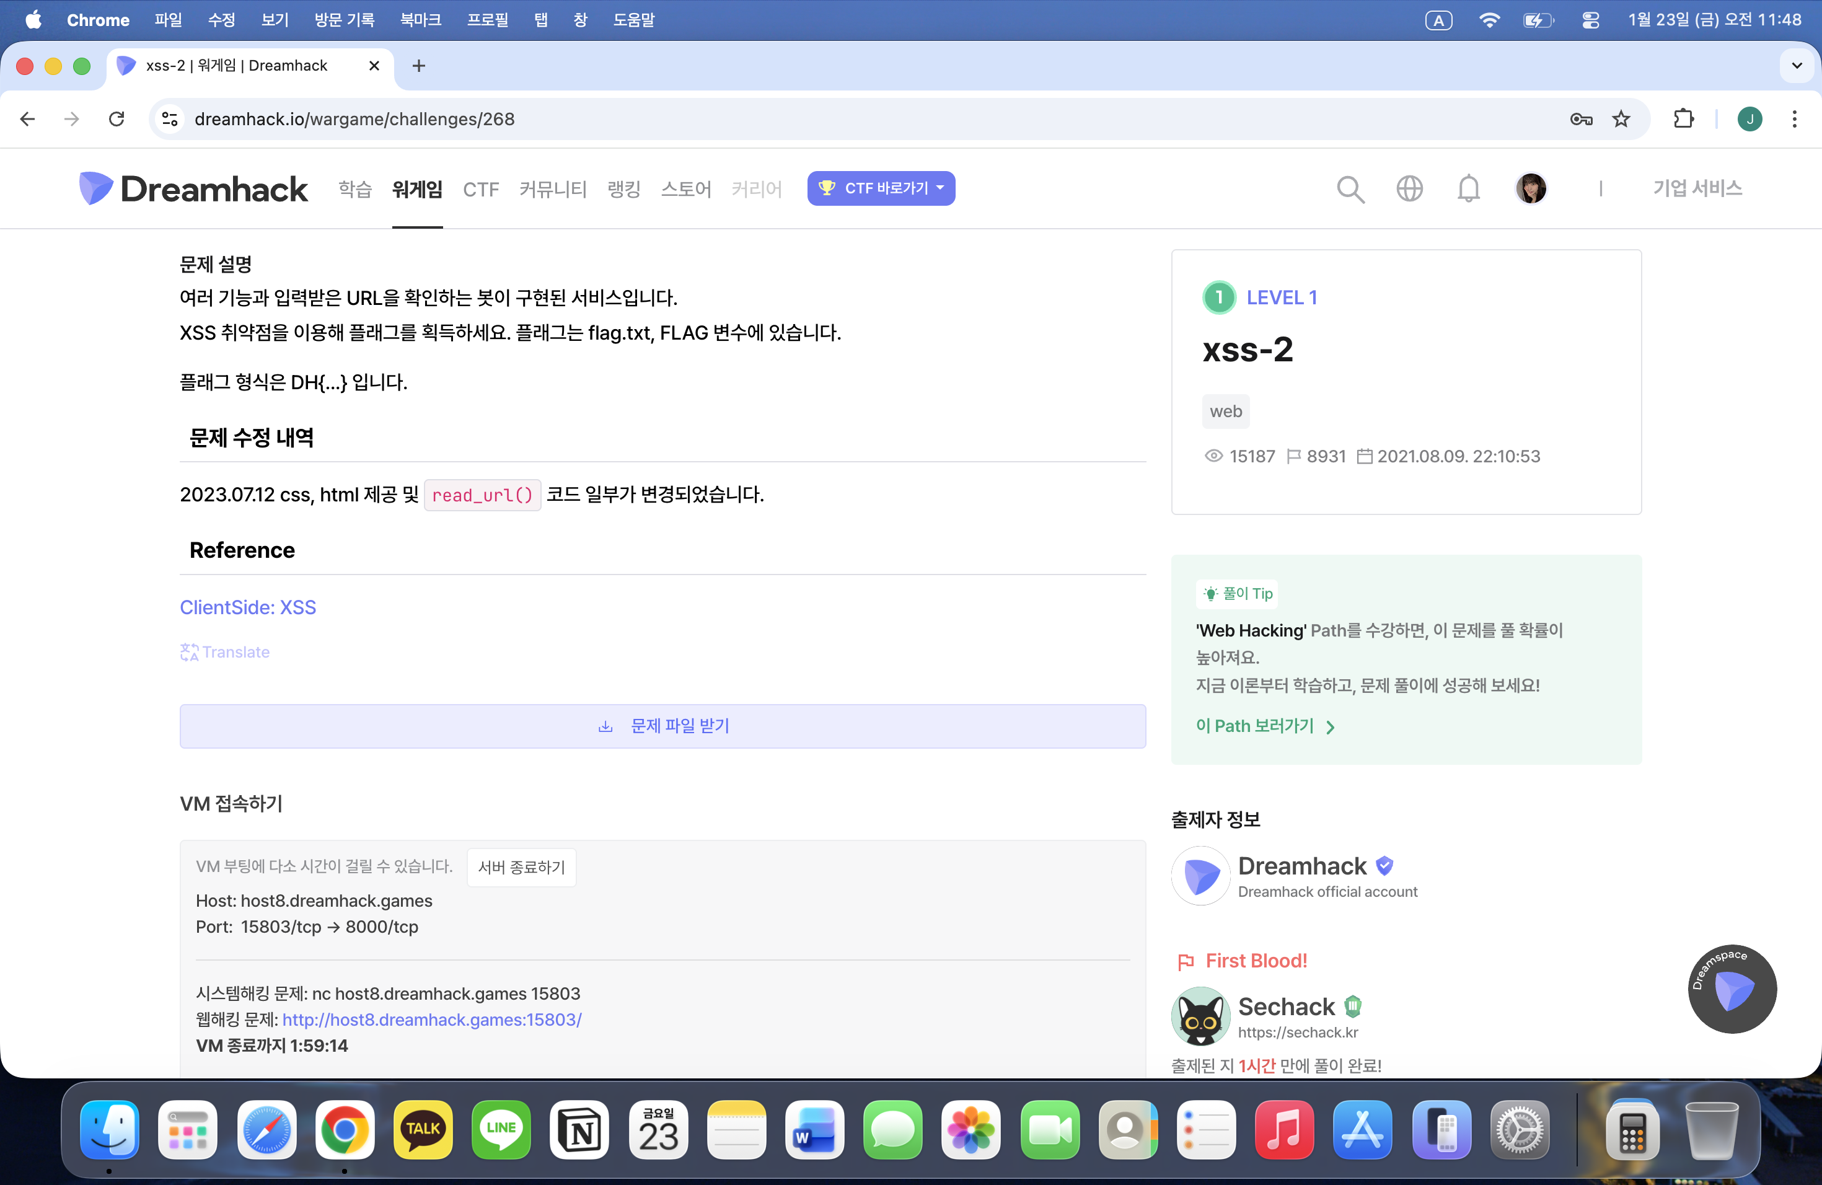Click the password key icon in address bar

(x=1581, y=118)
